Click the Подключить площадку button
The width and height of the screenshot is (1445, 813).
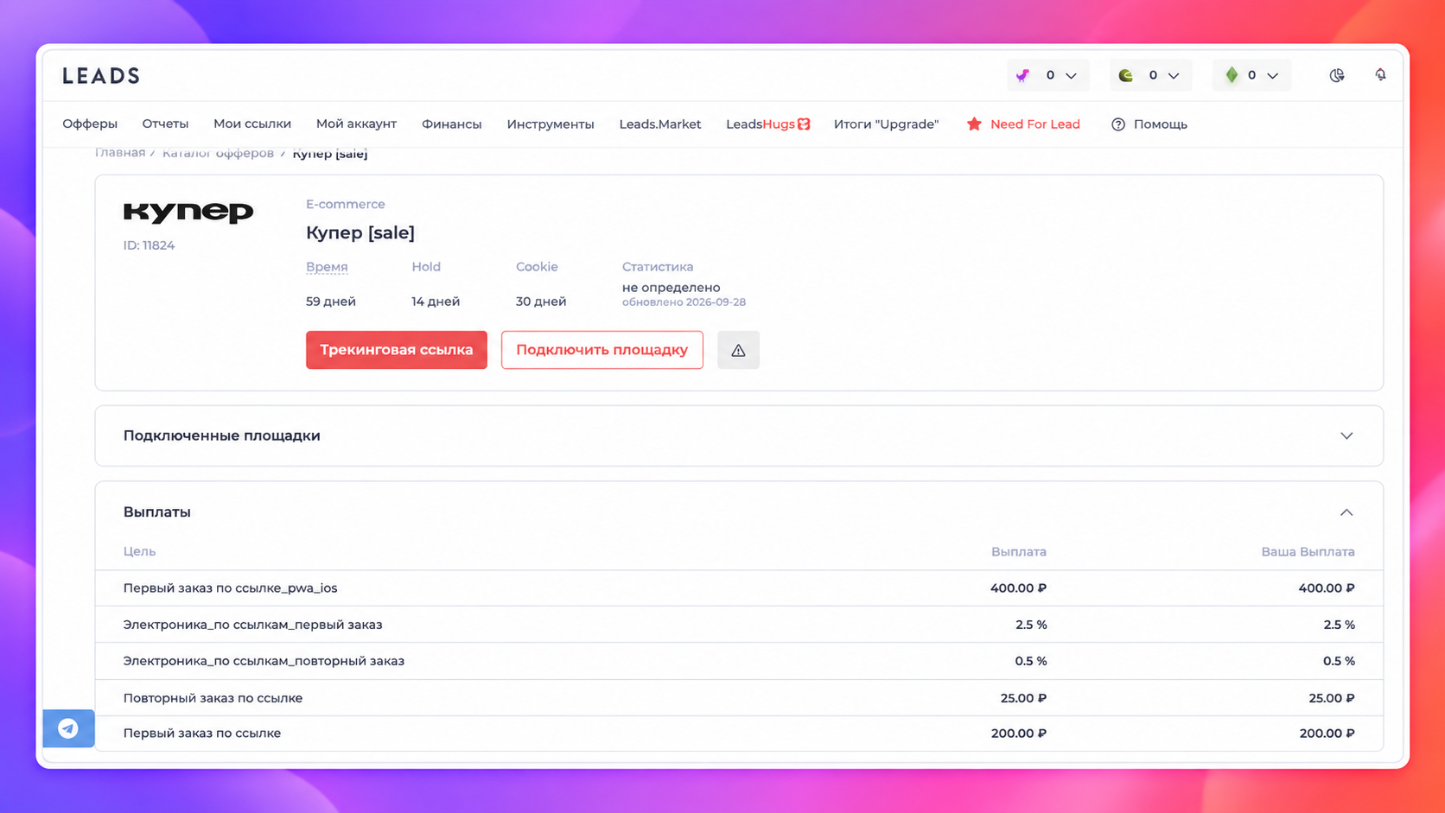click(602, 350)
